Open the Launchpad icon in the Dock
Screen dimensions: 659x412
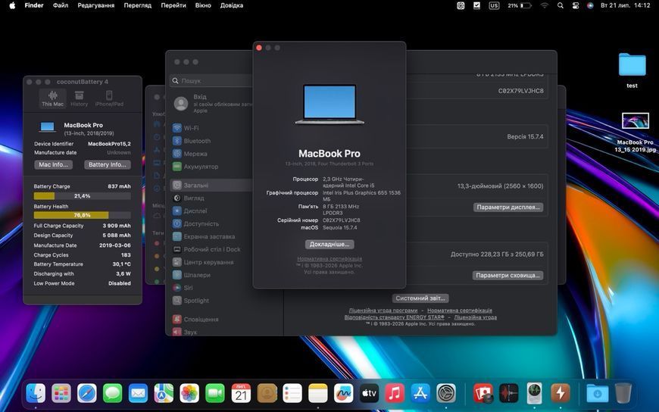tap(61, 394)
